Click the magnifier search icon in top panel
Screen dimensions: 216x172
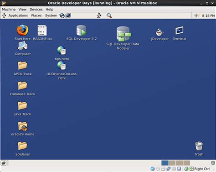point(109,16)
